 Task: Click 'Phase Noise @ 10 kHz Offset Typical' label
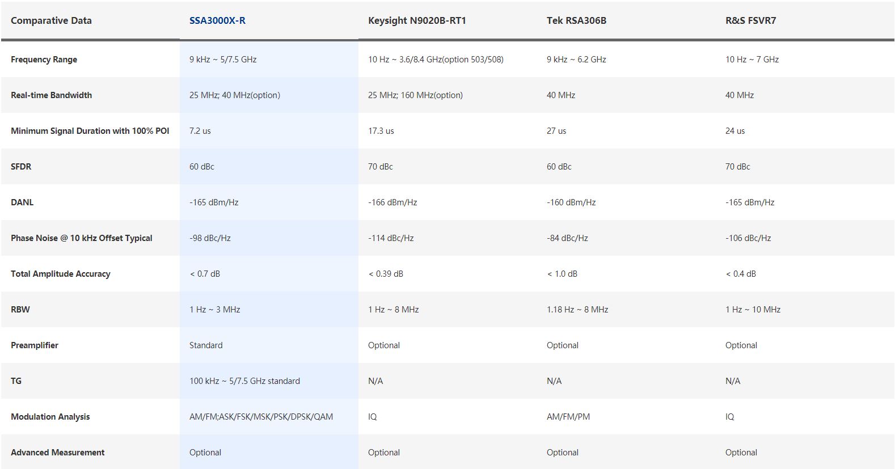(x=82, y=238)
